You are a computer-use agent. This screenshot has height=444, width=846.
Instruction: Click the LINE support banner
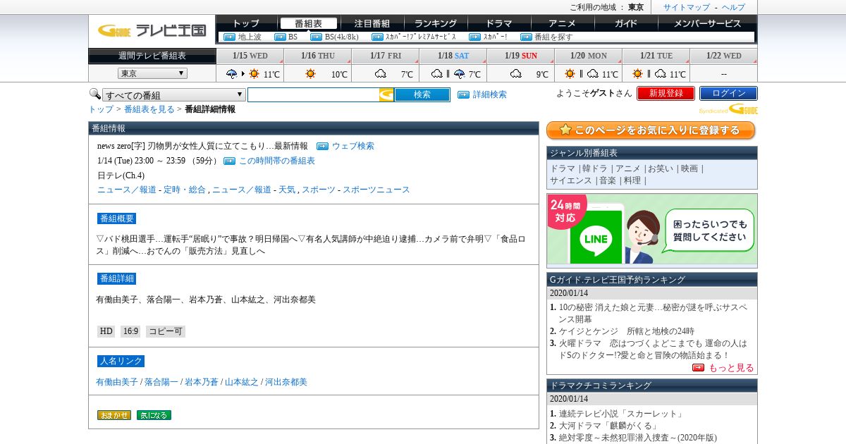(x=652, y=229)
